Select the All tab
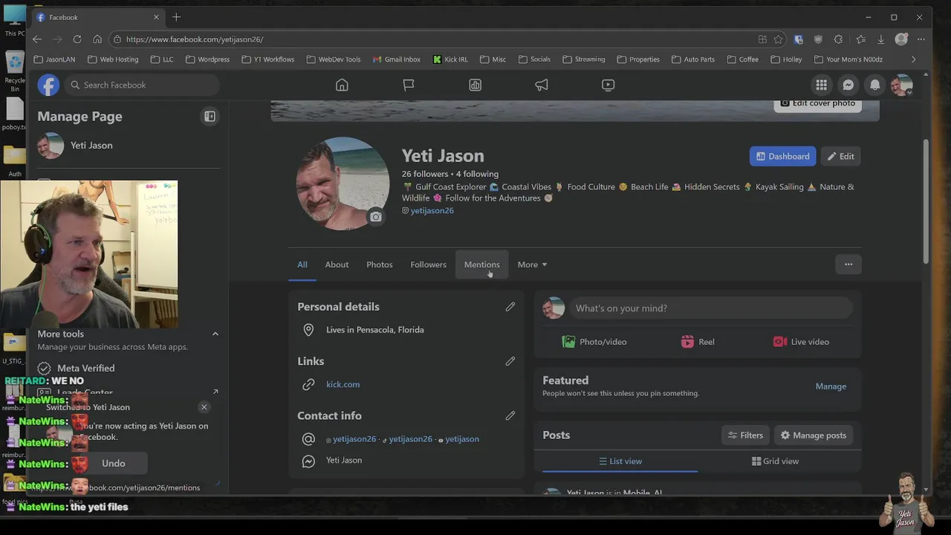 302,265
